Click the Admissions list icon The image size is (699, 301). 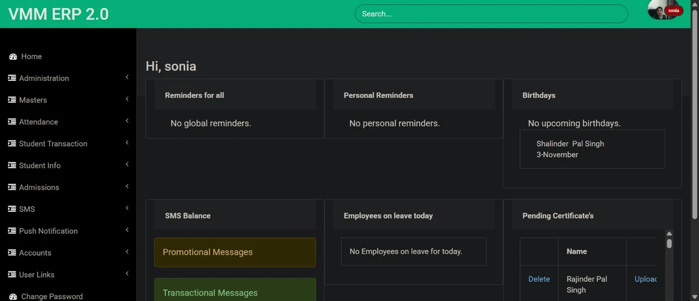12,187
